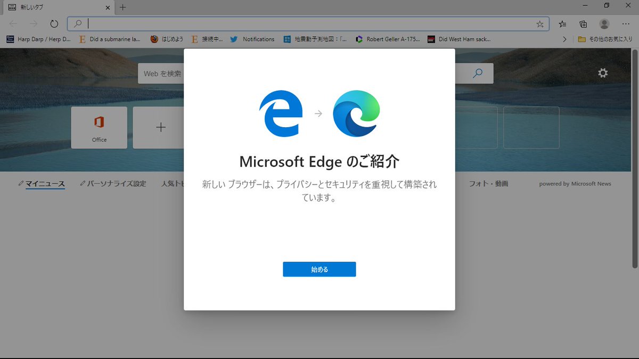Viewport: 639px width, 359px height.
Task: Expand the bookmarks overflow chevron
Action: click(564, 39)
